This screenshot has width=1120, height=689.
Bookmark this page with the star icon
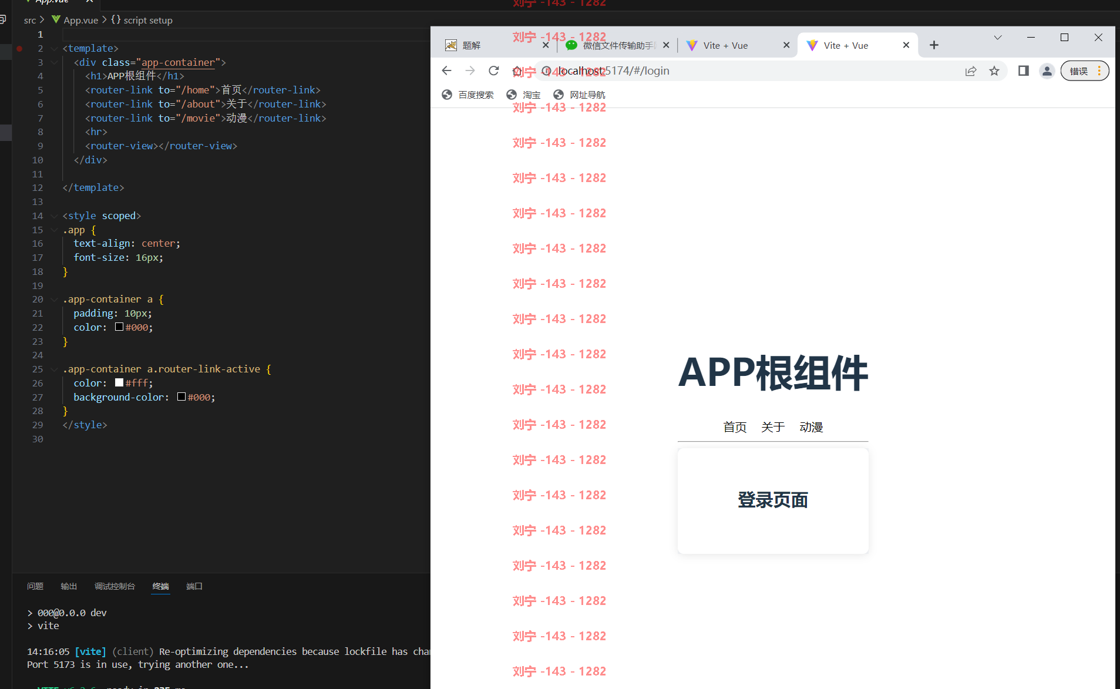[x=994, y=71]
